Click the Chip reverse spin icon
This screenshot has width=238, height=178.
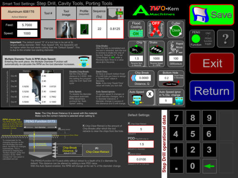tap(136, 50)
